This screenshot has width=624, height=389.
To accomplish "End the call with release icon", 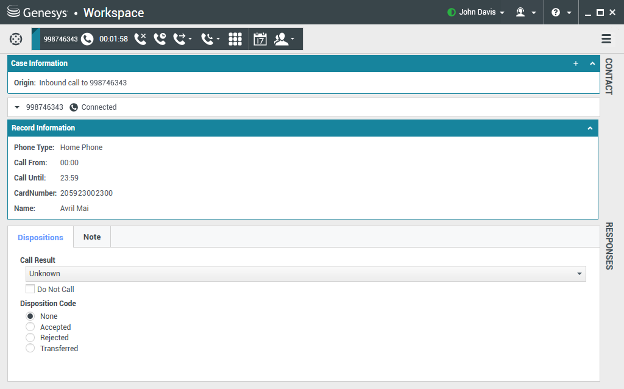I will 141,38.
